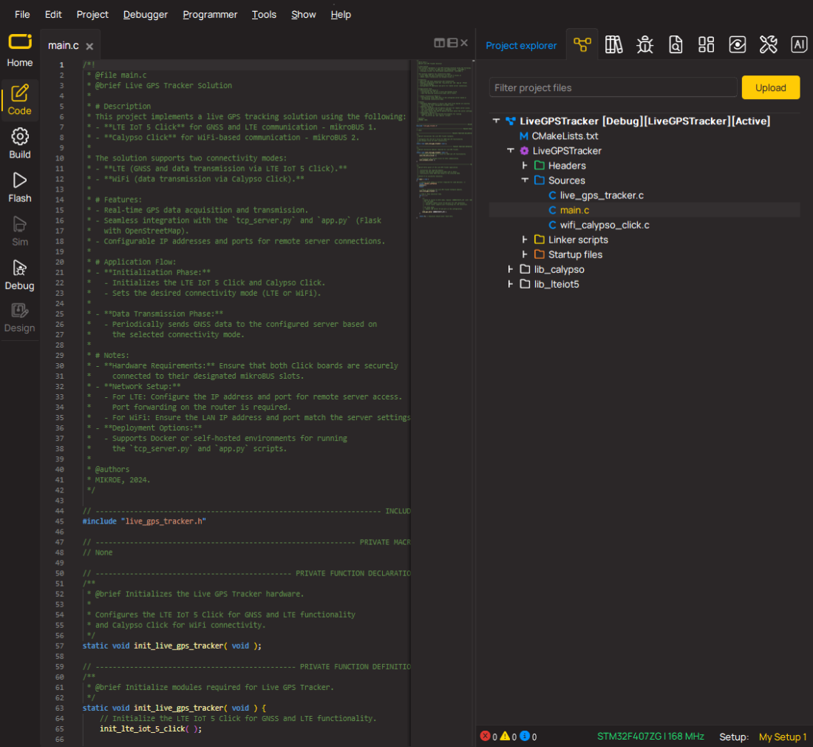The height and width of the screenshot is (747, 813).
Task: Click the My Setup 1 link
Action: tap(783, 737)
